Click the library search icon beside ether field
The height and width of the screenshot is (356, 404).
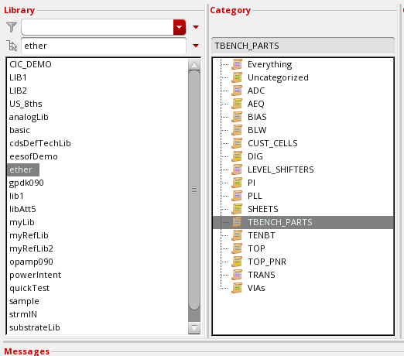tap(12, 46)
